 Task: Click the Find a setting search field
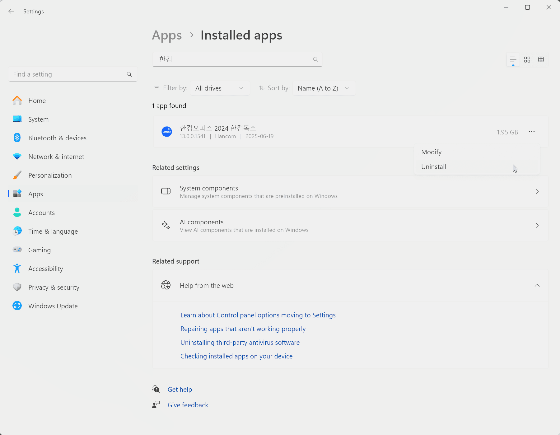(73, 74)
